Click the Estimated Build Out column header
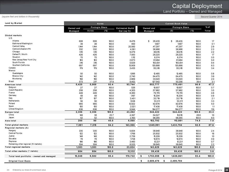 [125, 30]
